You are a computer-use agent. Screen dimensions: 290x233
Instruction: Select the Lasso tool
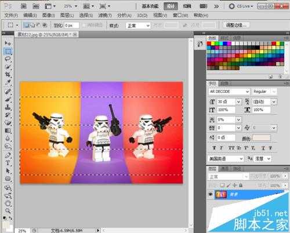tap(8, 59)
